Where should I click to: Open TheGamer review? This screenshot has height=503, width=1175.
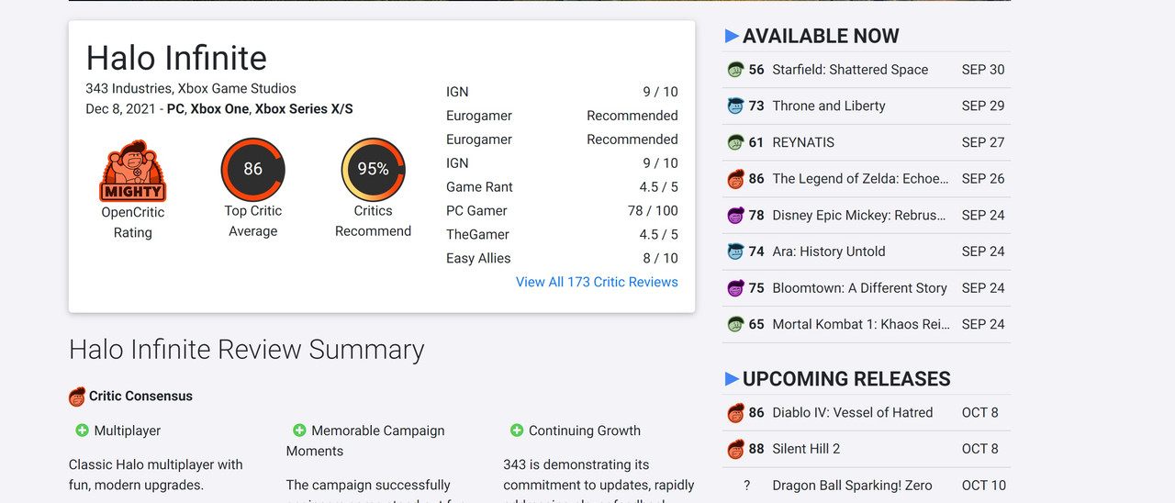(x=562, y=235)
